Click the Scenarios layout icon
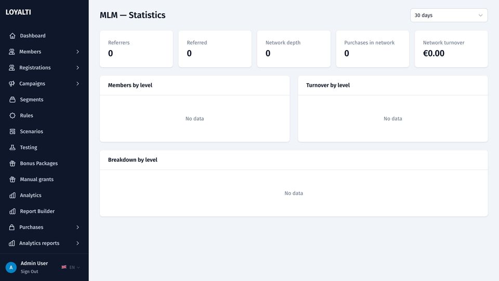This screenshot has width=499, height=281. pos(12,131)
